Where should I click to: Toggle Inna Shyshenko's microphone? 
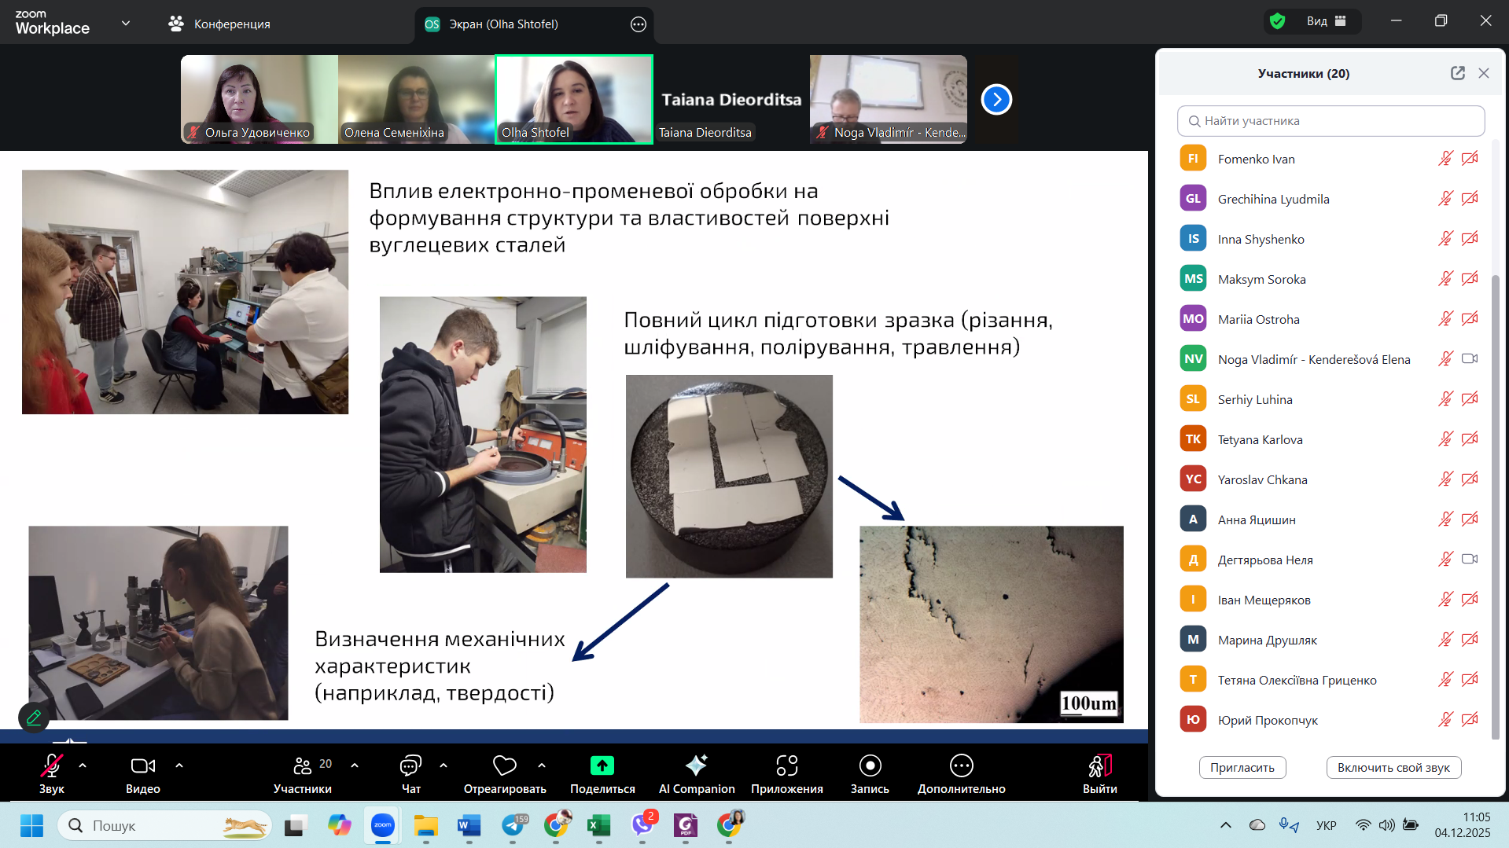pyautogui.click(x=1446, y=238)
